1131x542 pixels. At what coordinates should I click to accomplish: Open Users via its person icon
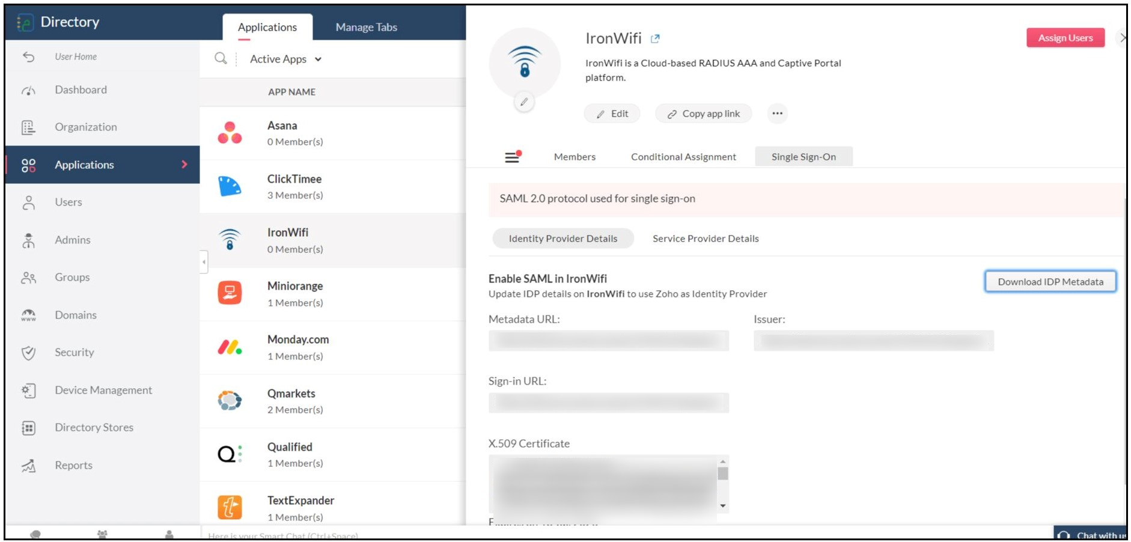coord(28,202)
